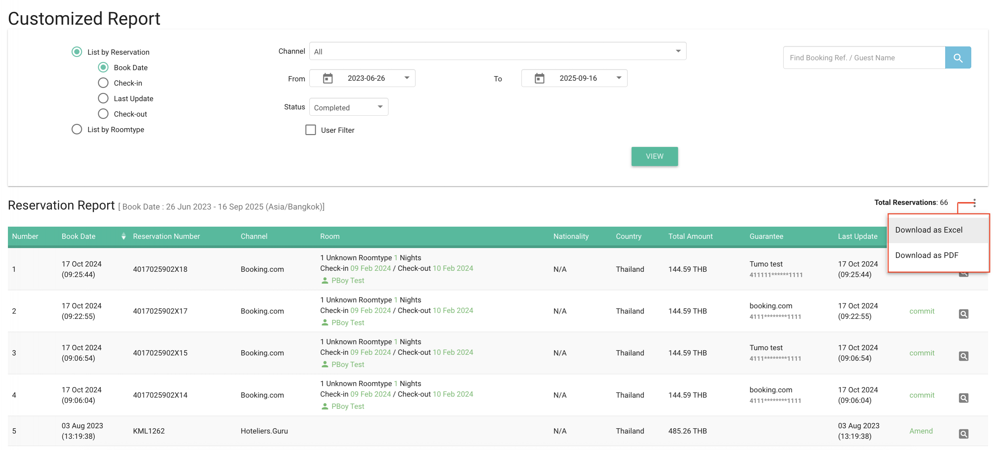The height and width of the screenshot is (450, 995).
Task: View details icon for reservation 4017025902X17
Action: point(963,314)
